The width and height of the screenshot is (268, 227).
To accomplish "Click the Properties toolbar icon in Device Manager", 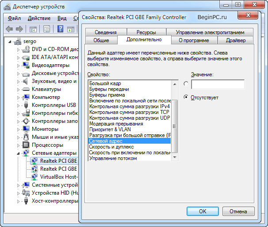I will (46, 29).
